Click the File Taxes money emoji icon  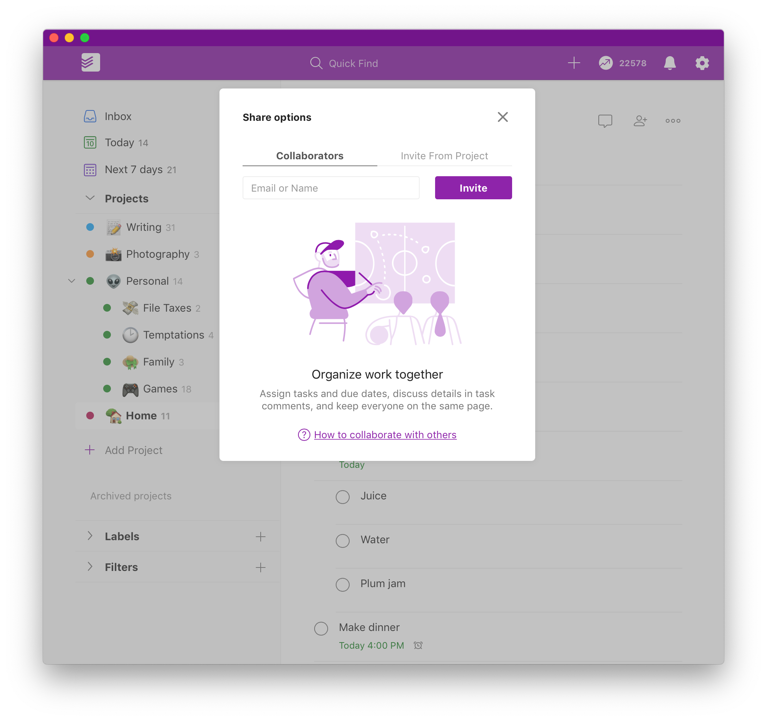pyautogui.click(x=131, y=309)
